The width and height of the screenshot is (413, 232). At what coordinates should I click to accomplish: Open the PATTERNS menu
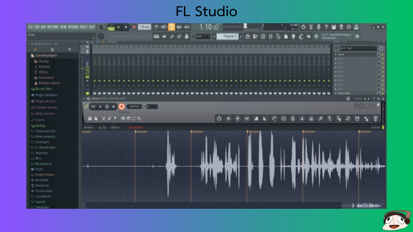(x=53, y=27)
